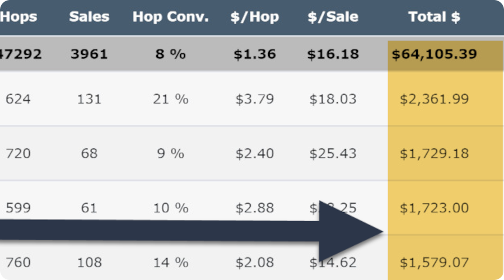This screenshot has width=504, height=280.
Task: Click the 131 sales value
Action: pyautogui.click(x=88, y=99)
